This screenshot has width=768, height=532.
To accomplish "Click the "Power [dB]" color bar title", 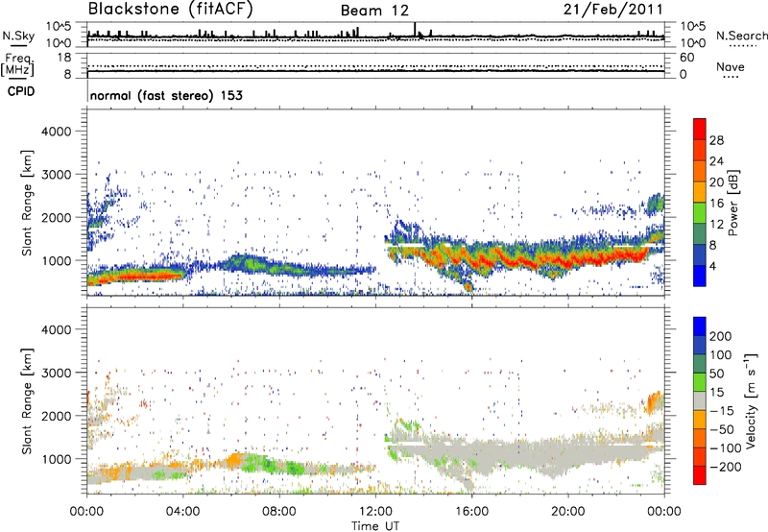I will [732, 203].
